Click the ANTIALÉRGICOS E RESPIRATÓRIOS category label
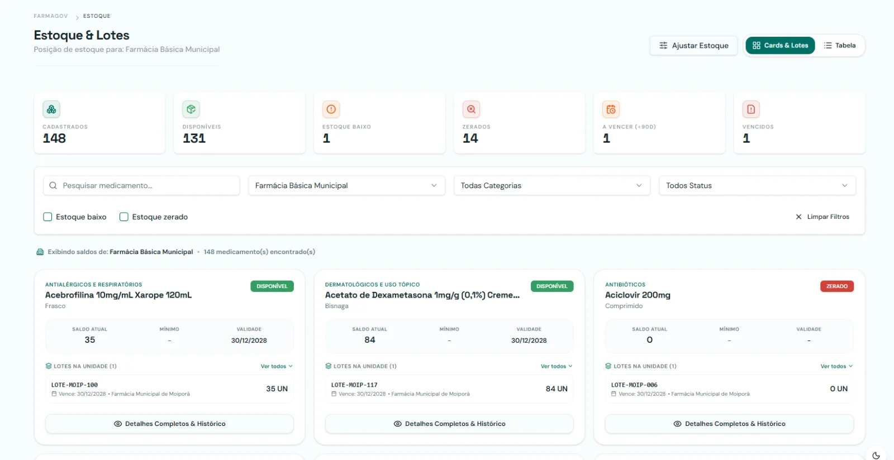This screenshot has height=460, width=894. pyautogui.click(x=94, y=285)
